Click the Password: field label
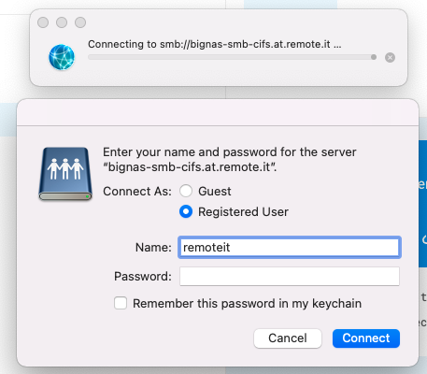This screenshot has width=427, height=374. point(143,276)
